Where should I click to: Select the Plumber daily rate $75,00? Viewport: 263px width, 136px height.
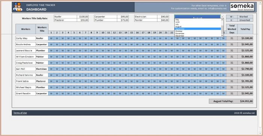click(123, 20)
